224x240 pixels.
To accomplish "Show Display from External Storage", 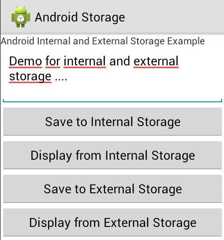I will [x=112, y=222].
